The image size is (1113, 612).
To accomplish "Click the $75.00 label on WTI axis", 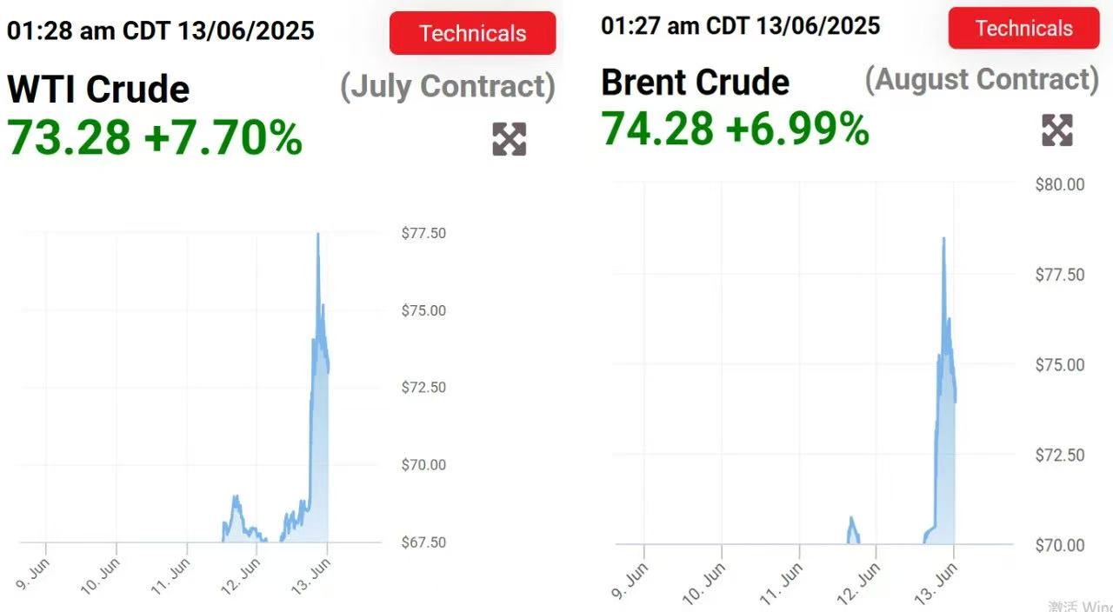I will (x=423, y=310).
